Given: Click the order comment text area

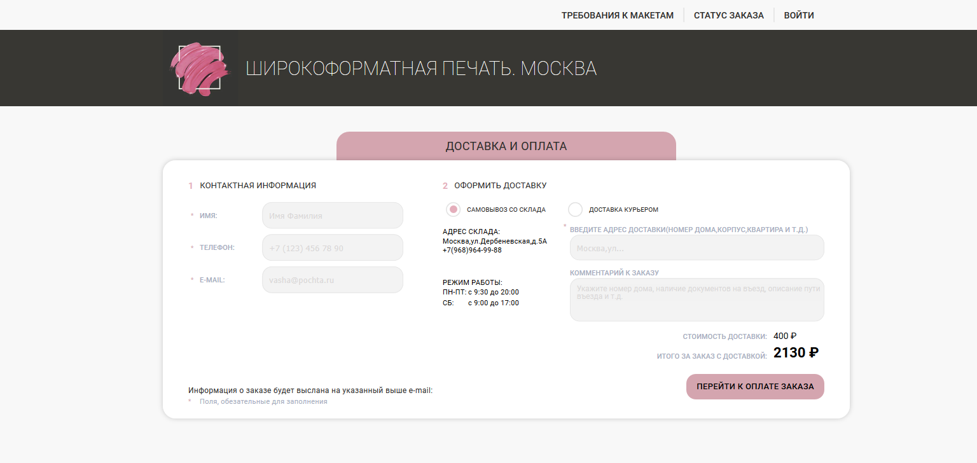Looking at the screenshot, I should coord(696,299).
